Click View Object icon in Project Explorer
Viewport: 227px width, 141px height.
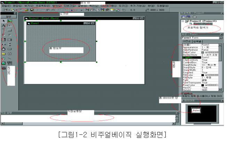pyautogui.click(x=188, y=17)
